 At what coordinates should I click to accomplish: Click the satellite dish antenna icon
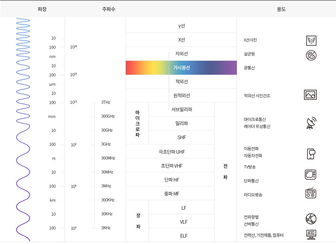click(311, 123)
